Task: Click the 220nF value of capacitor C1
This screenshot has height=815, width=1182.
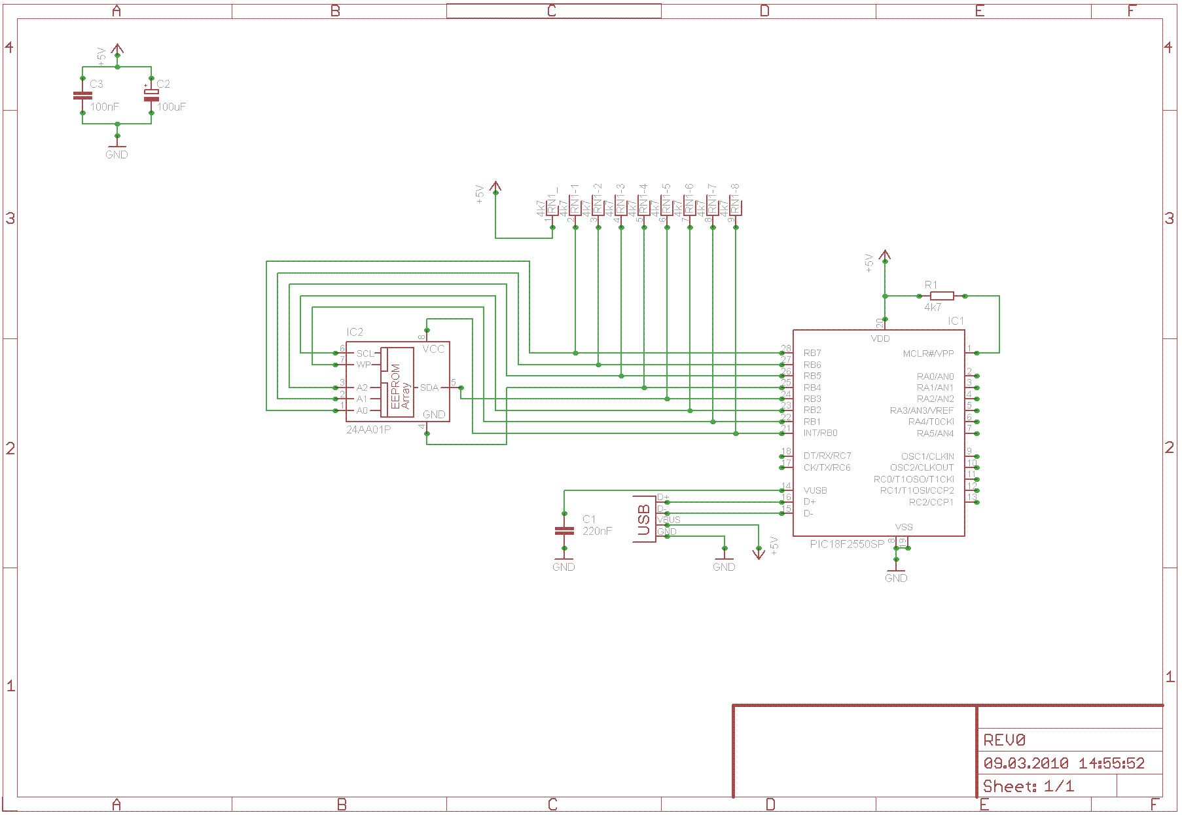Action: coord(597,531)
